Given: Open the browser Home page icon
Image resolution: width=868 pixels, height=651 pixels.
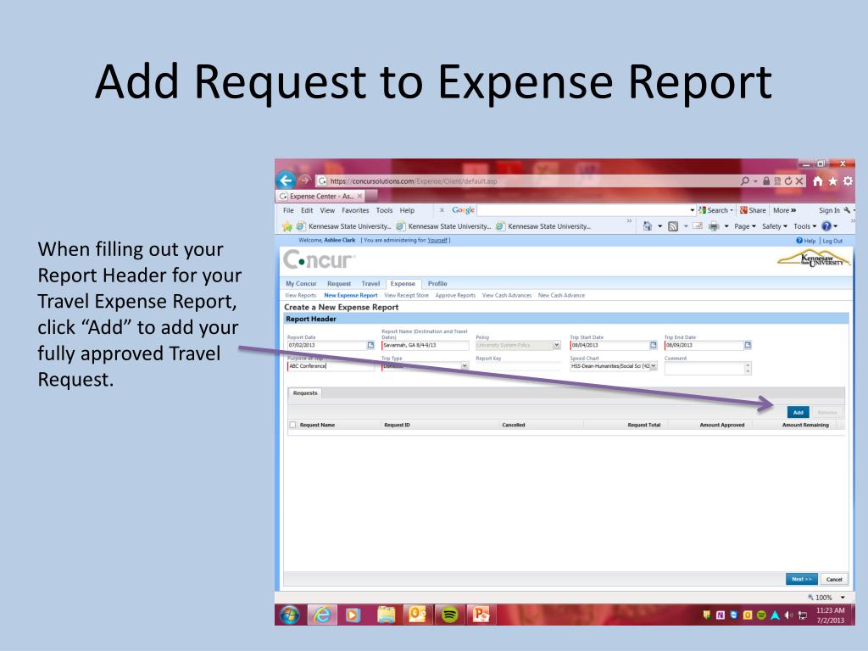Looking at the screenshot, I should [x=818, y=181].
